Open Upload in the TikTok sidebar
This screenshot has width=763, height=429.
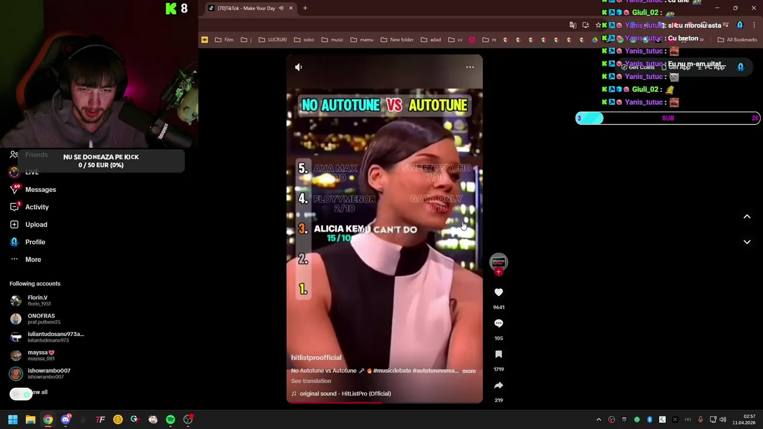(x=29, y=225)
